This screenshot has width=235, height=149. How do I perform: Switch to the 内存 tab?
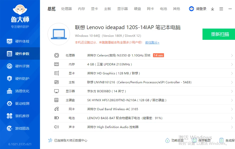point(81,9)
